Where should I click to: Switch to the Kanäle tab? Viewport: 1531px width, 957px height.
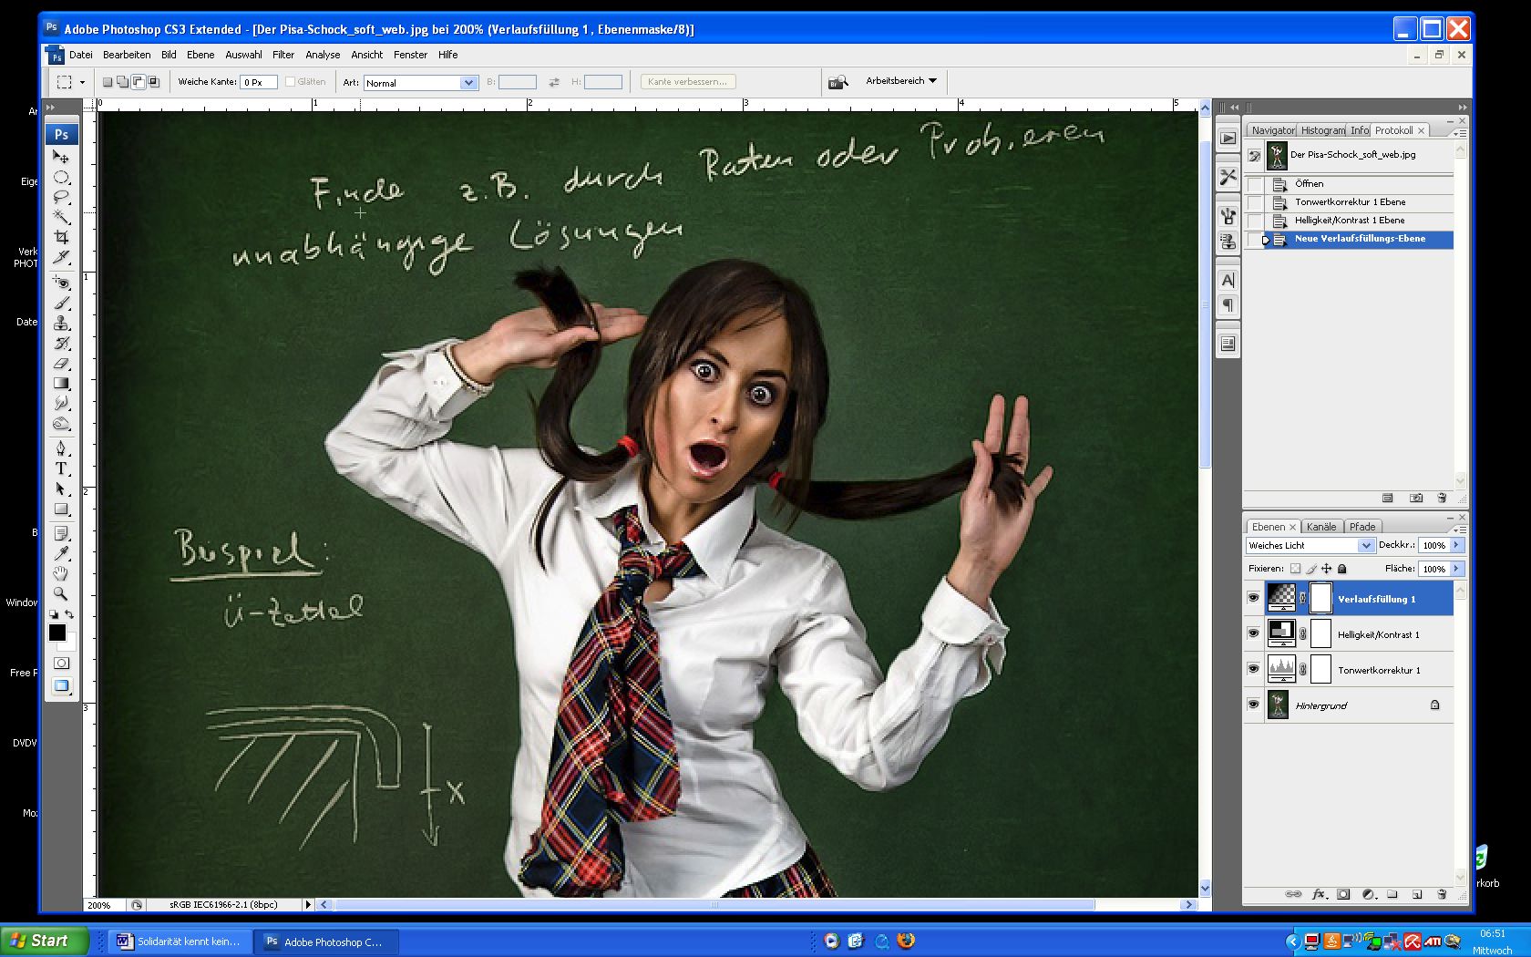(1320, 527)
